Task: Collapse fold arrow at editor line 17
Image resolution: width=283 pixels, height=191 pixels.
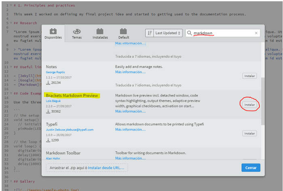Action: pos(11,93)
